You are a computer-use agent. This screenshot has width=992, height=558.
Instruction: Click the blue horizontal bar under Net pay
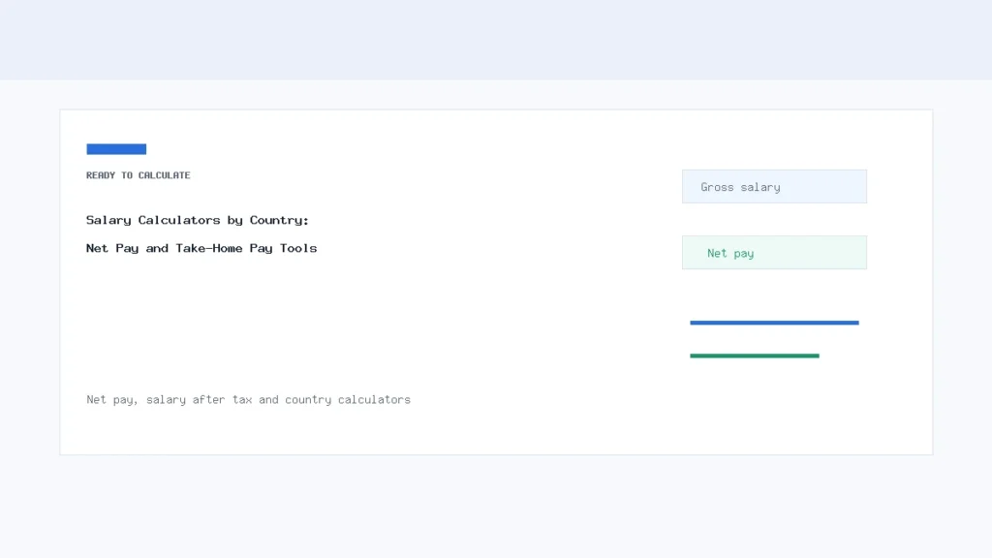(x=774, y=323)
